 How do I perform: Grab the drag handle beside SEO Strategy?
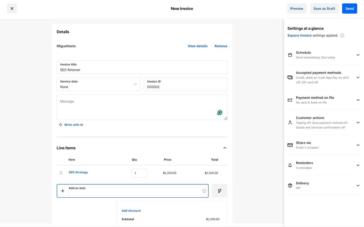coord(61,173)
